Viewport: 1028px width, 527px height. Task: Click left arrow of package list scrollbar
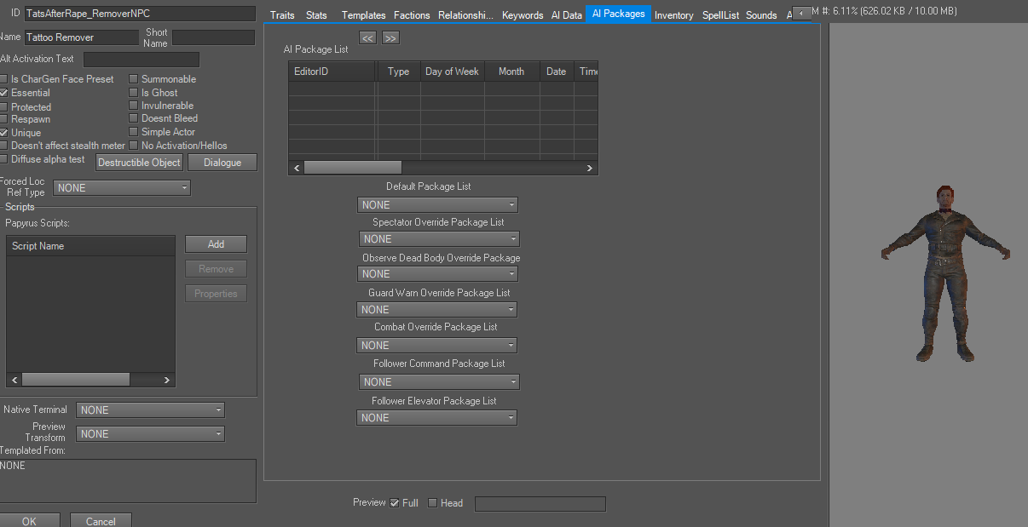[297, 169]
